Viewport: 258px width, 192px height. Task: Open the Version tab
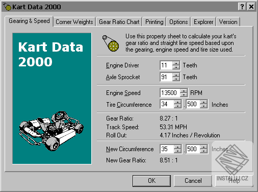[228, 22]
